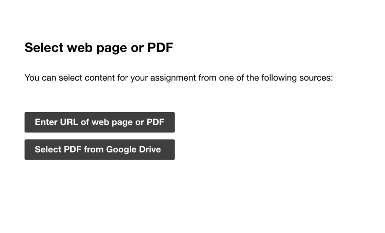Screen dimensions: 385x233
Task: Click Select PDF from Google Drive button
Action: (99, 149)
